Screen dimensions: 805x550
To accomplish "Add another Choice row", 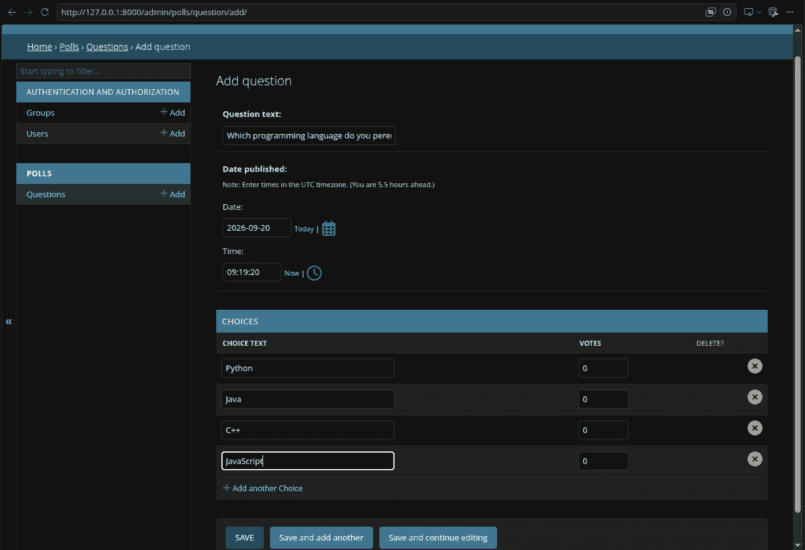I will (263, 488).
